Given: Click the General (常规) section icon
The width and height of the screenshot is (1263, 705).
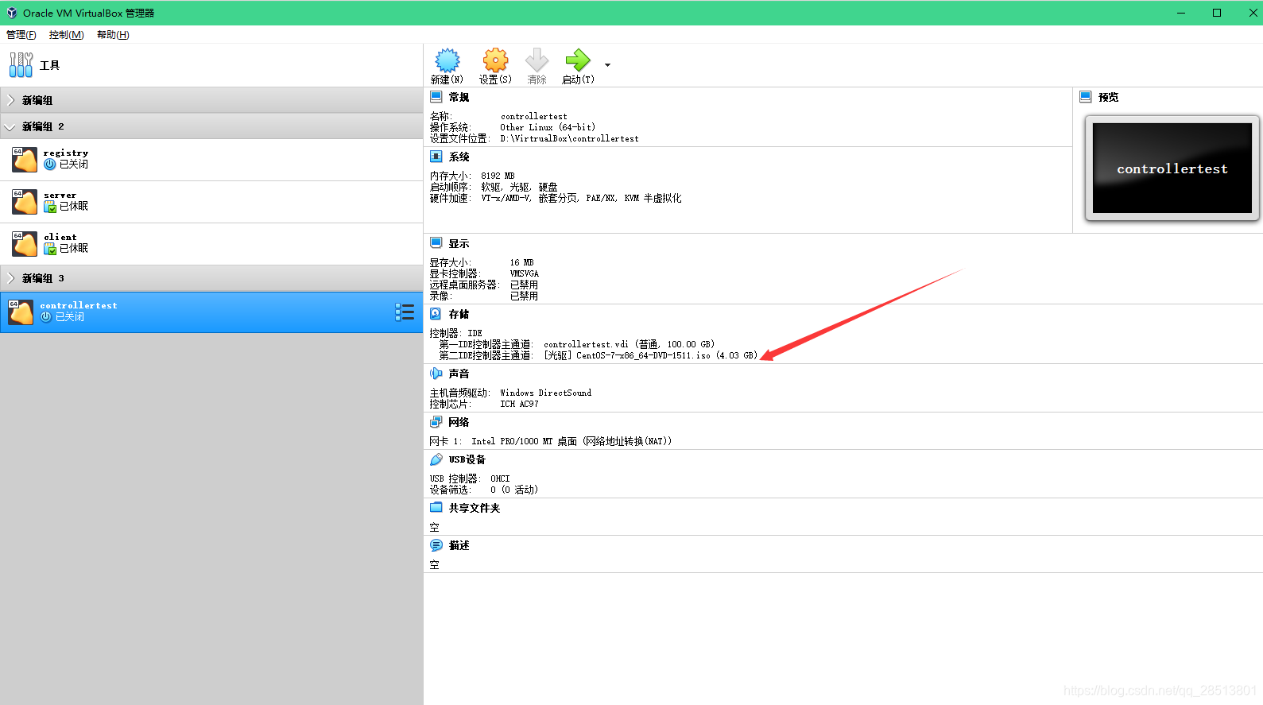Looking at the screenshot, I should 436,97.
